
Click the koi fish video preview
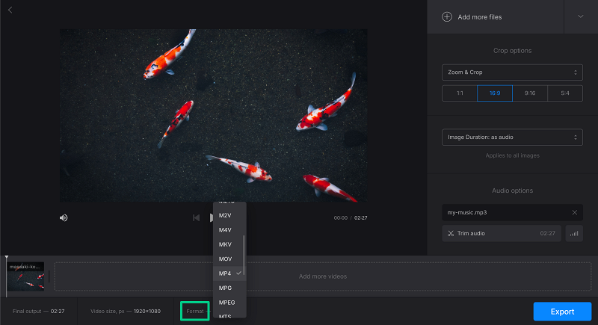(214, 116)
